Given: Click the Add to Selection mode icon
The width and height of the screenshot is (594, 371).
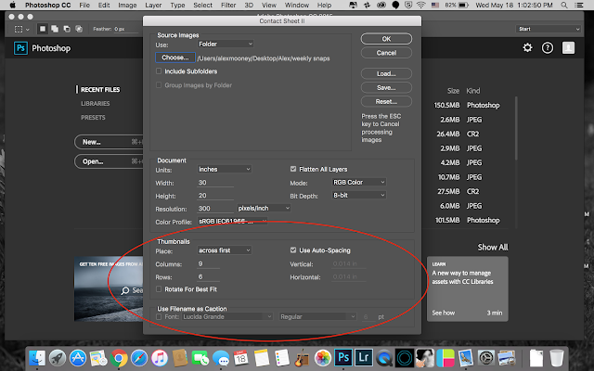Looking at the screenshot, I should pyautogui.click(x=55, y=29).
